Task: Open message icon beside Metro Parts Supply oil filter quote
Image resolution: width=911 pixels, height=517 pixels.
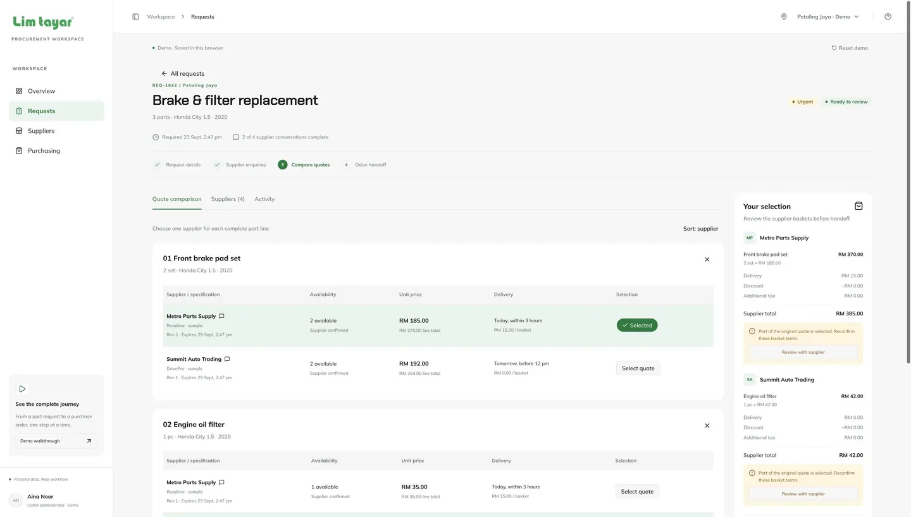Action: point(221,482)
